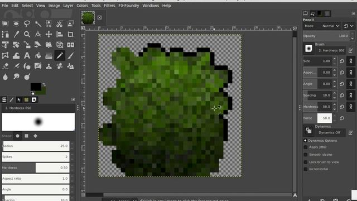Select the Paths tool
Image resolution: width=357 pixels, height=201 pixels.
click(x=5, y=34)
